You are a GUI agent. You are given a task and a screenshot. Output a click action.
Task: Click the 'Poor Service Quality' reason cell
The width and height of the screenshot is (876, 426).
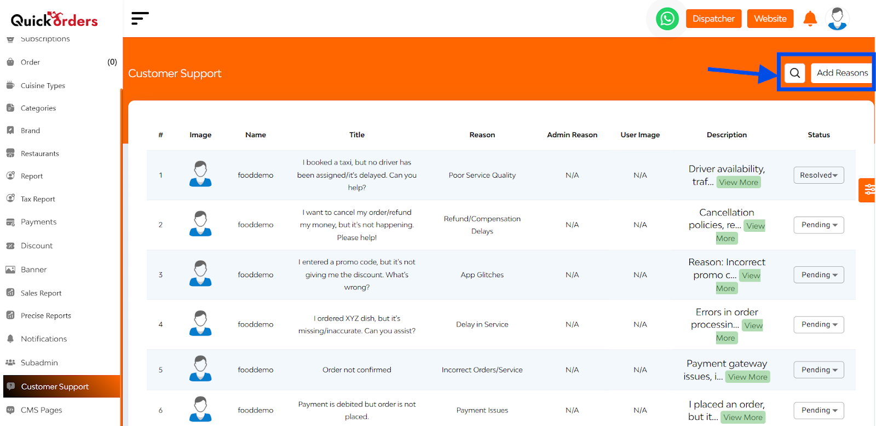482,175
